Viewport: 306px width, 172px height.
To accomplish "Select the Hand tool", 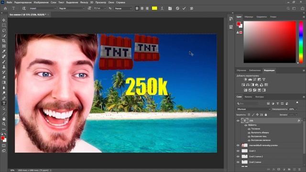I will (4, 119).
